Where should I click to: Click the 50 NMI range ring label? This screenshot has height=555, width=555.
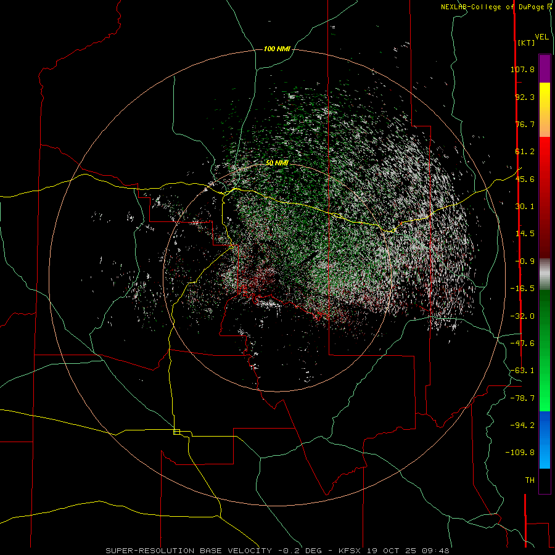[x=277, y=163]
